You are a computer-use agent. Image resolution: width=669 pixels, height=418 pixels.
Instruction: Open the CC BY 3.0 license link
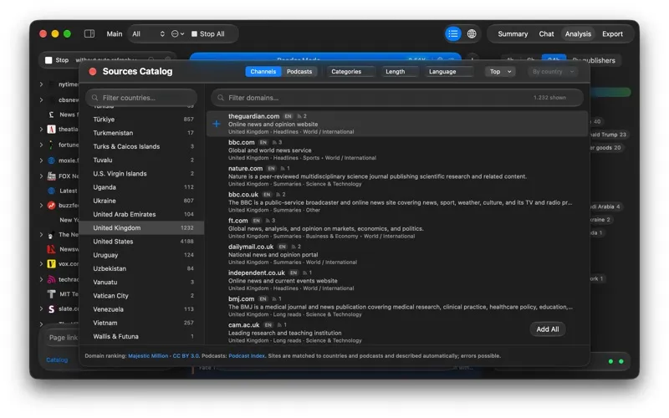click(186, 356)
